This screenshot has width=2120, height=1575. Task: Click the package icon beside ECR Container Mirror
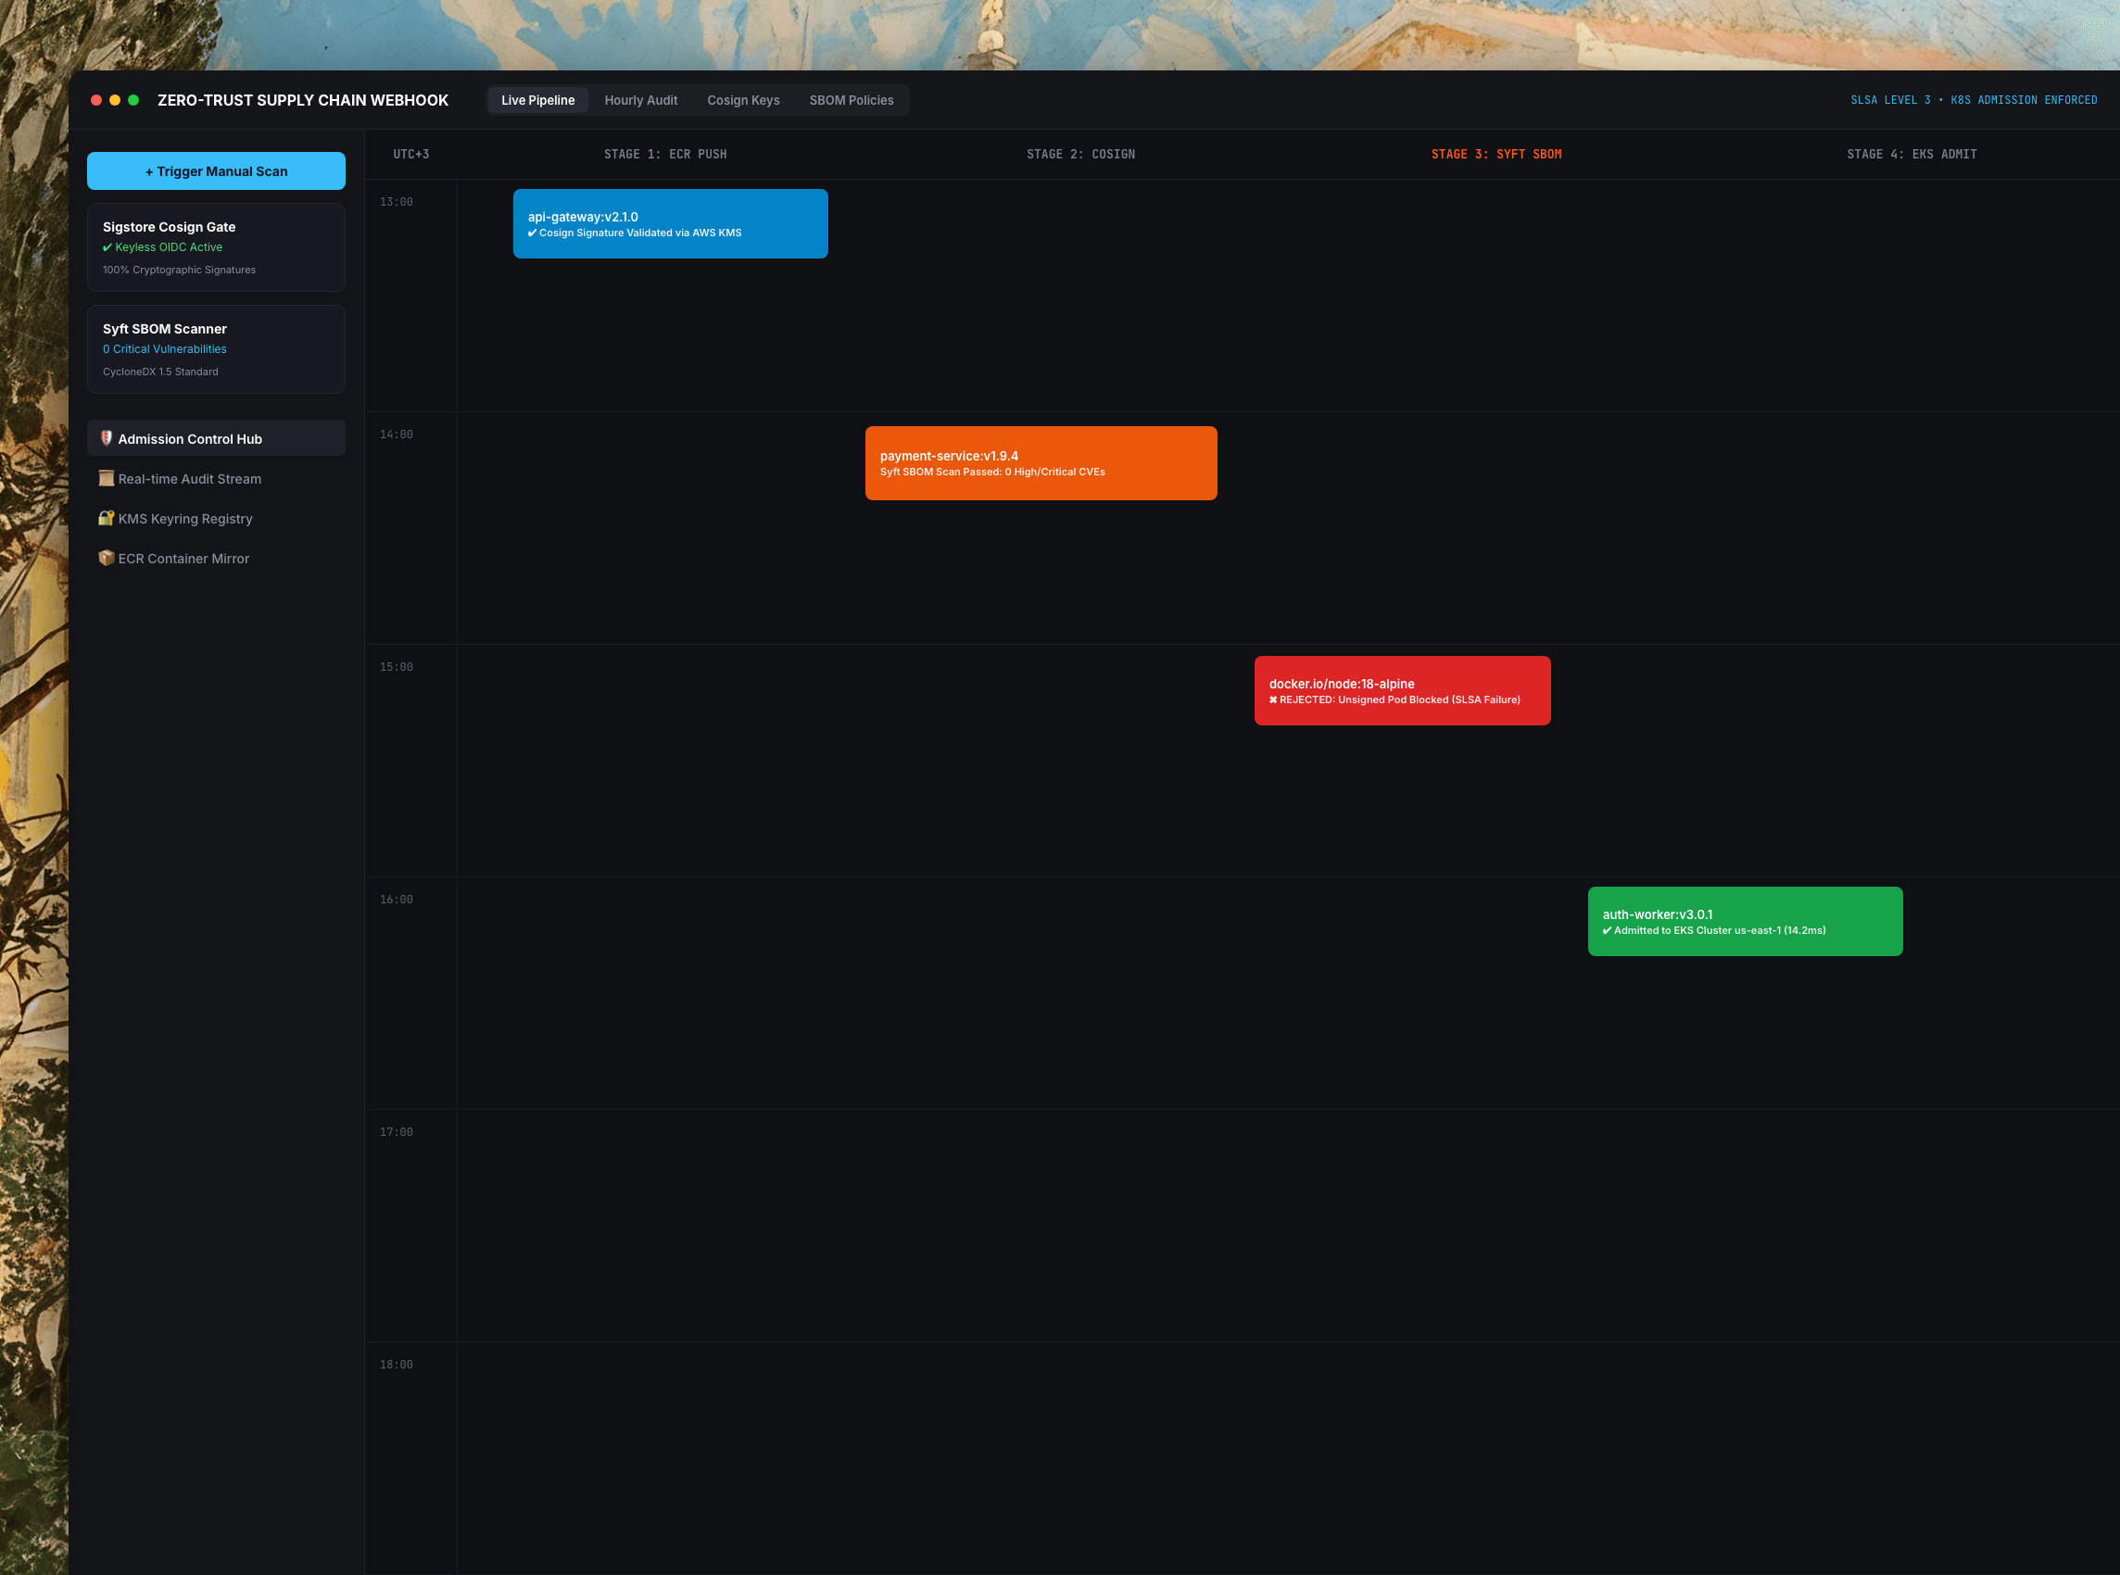click(x=107, y=559)
